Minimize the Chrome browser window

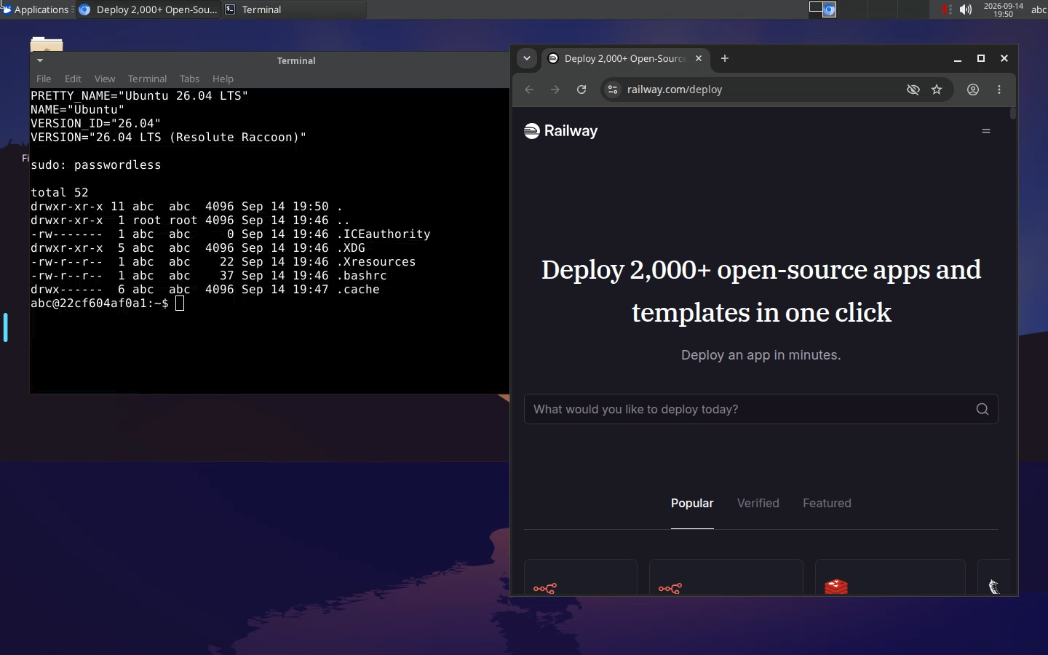click(x=958, y=59)
